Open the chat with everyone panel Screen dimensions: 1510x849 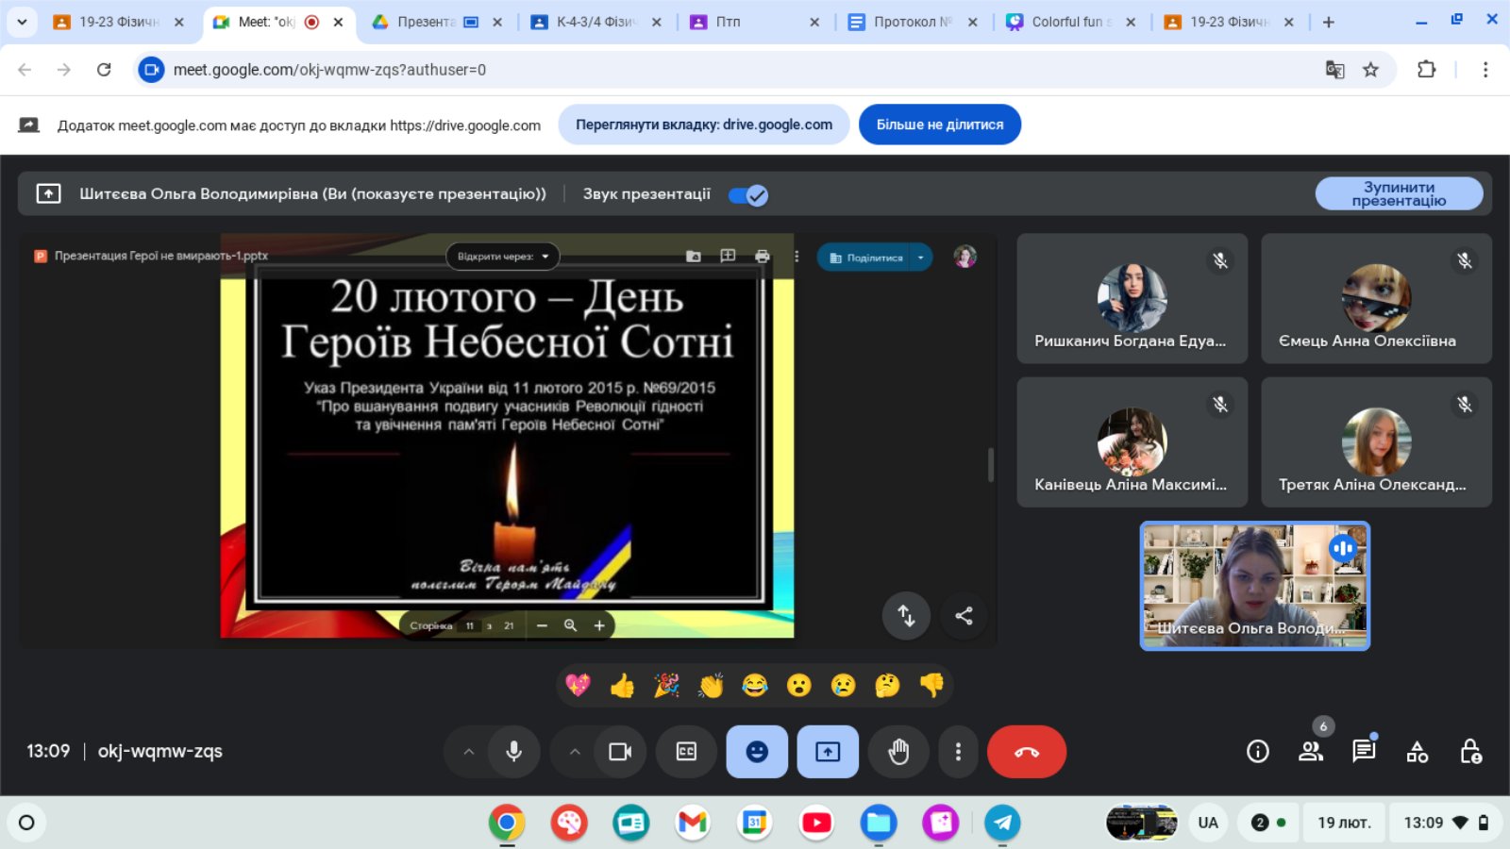(x=1363, y=752)
